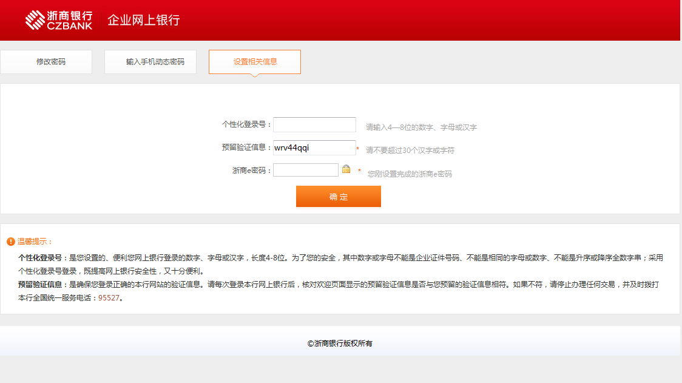The image size is (682, 383).
Task: Click the 浙商e密码 field label
Action: click(251, 171)
